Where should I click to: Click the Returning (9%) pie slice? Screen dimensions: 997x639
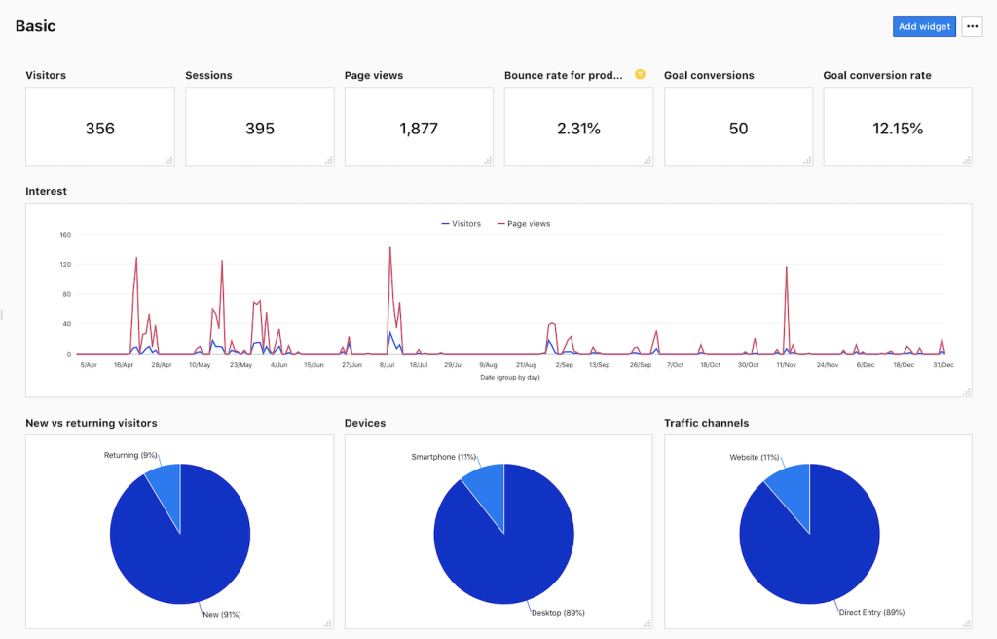(x=166, y=487)
